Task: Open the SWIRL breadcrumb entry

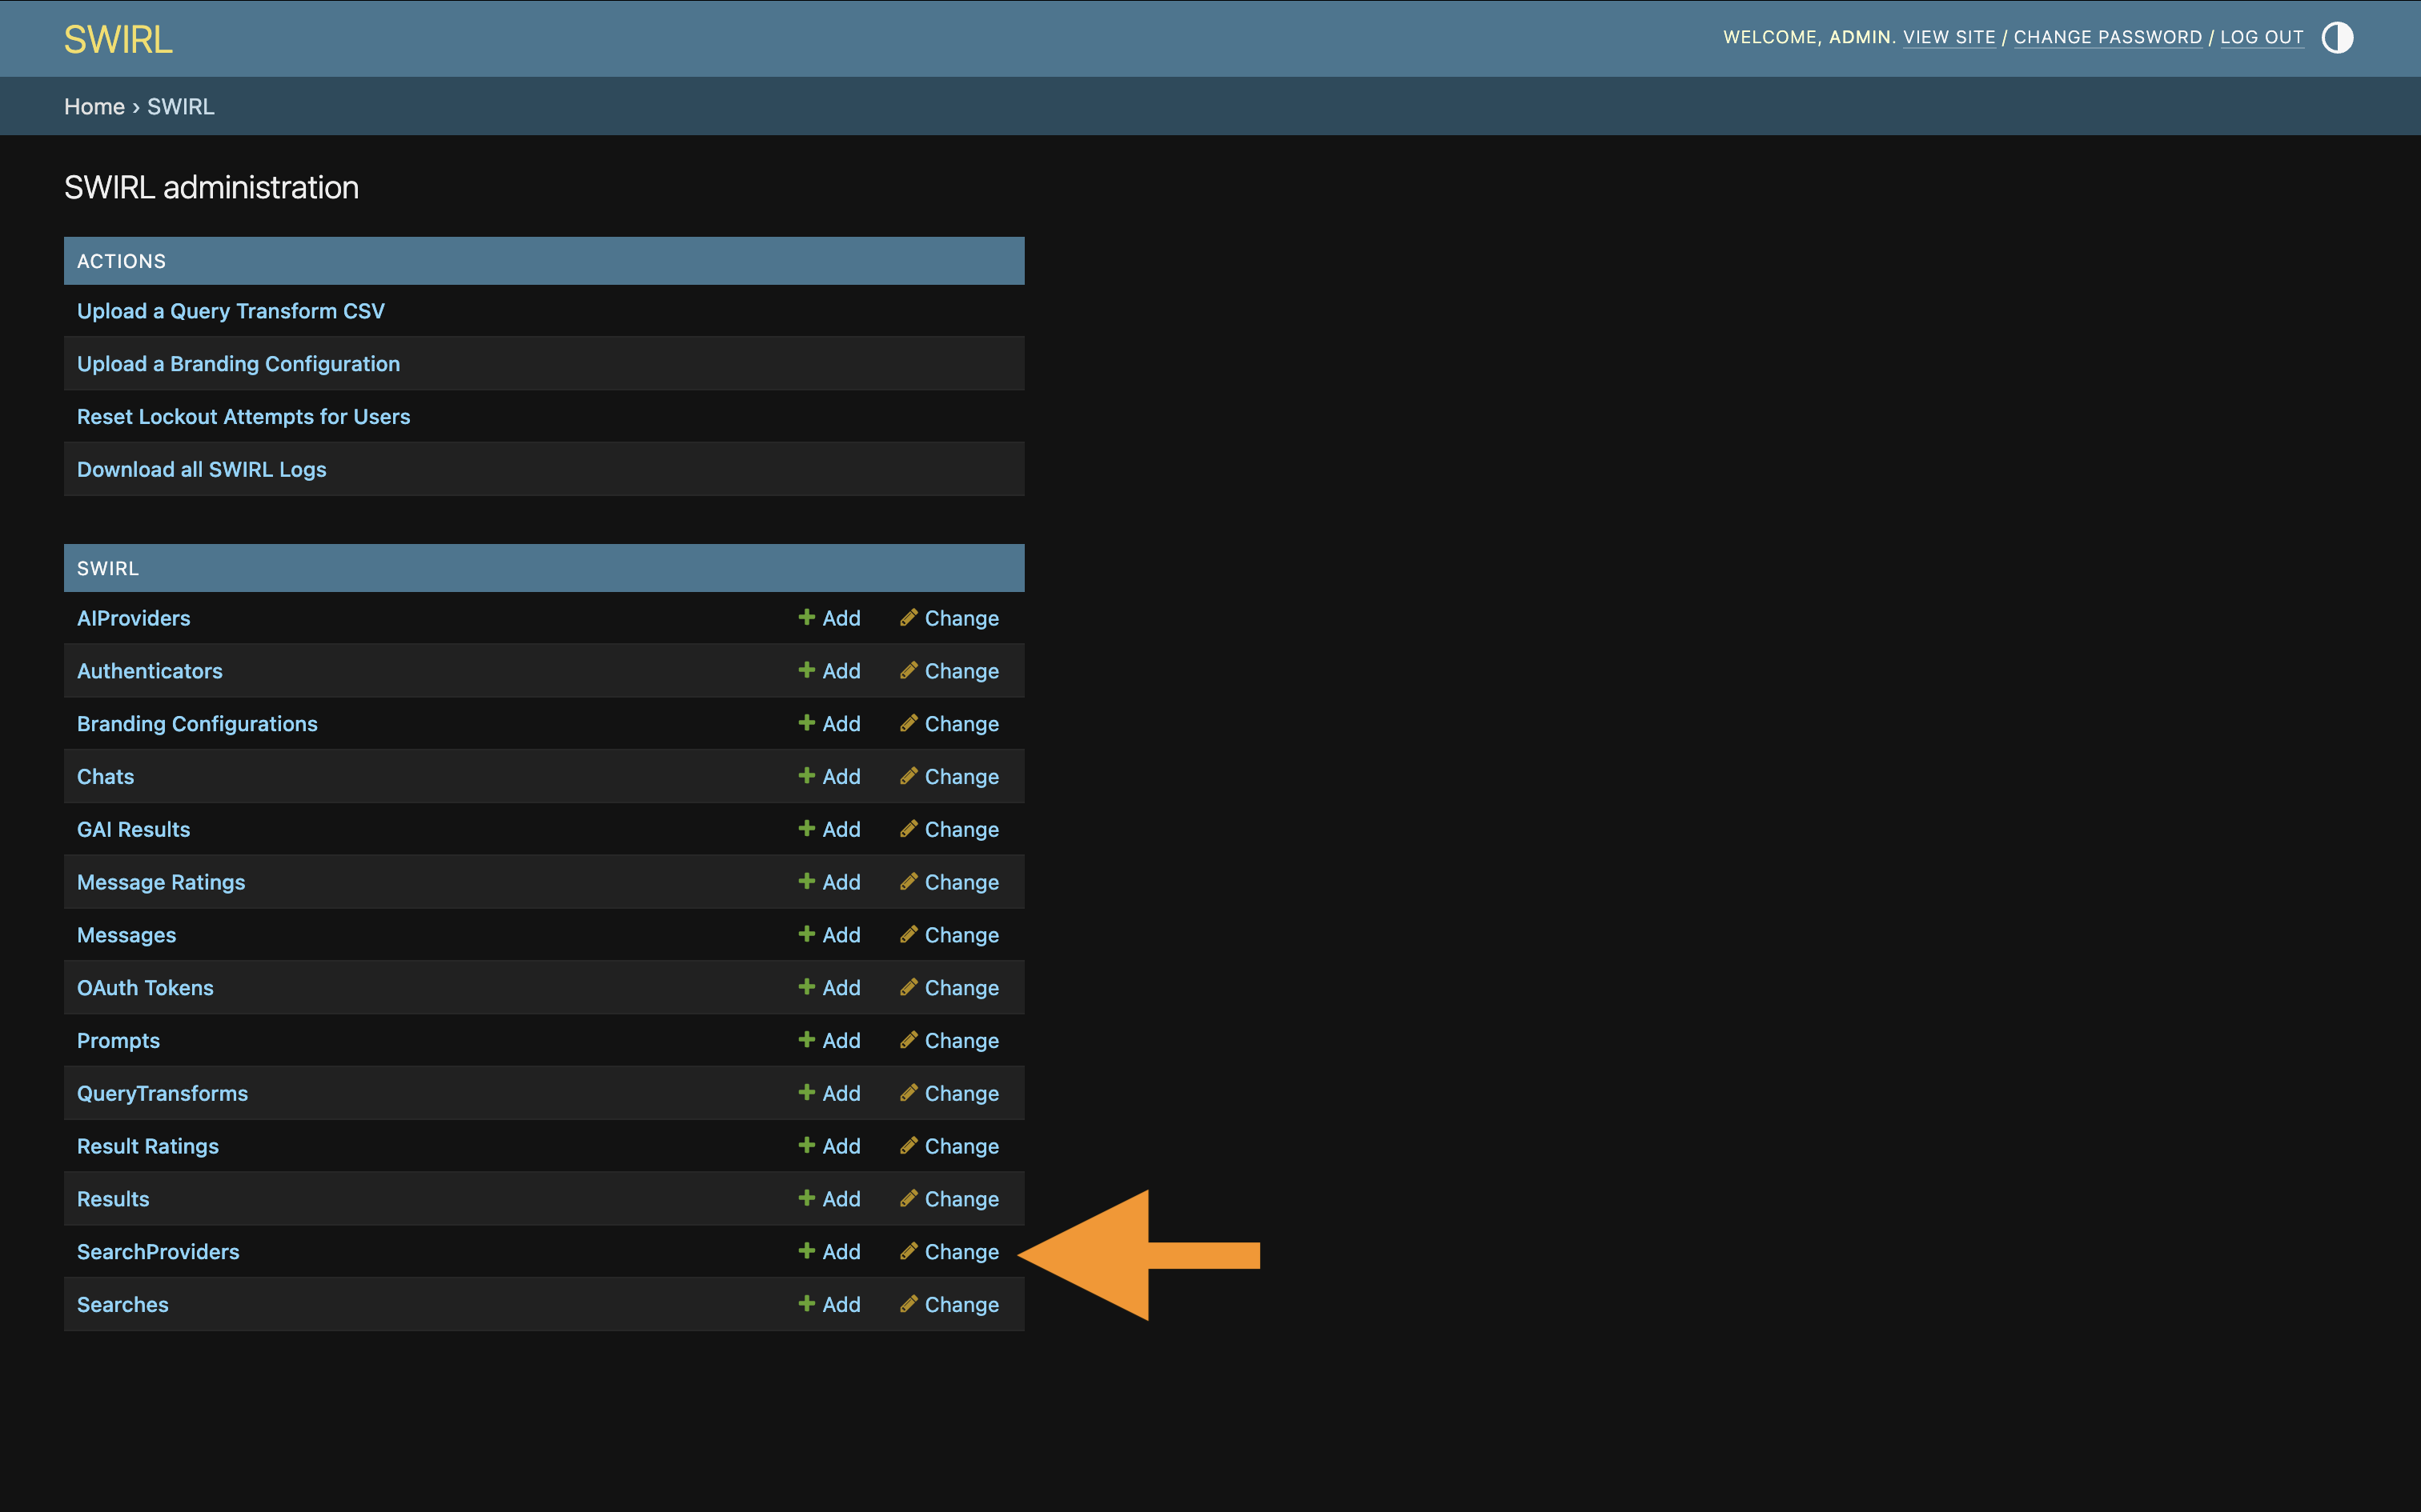Action: point(180,106)
